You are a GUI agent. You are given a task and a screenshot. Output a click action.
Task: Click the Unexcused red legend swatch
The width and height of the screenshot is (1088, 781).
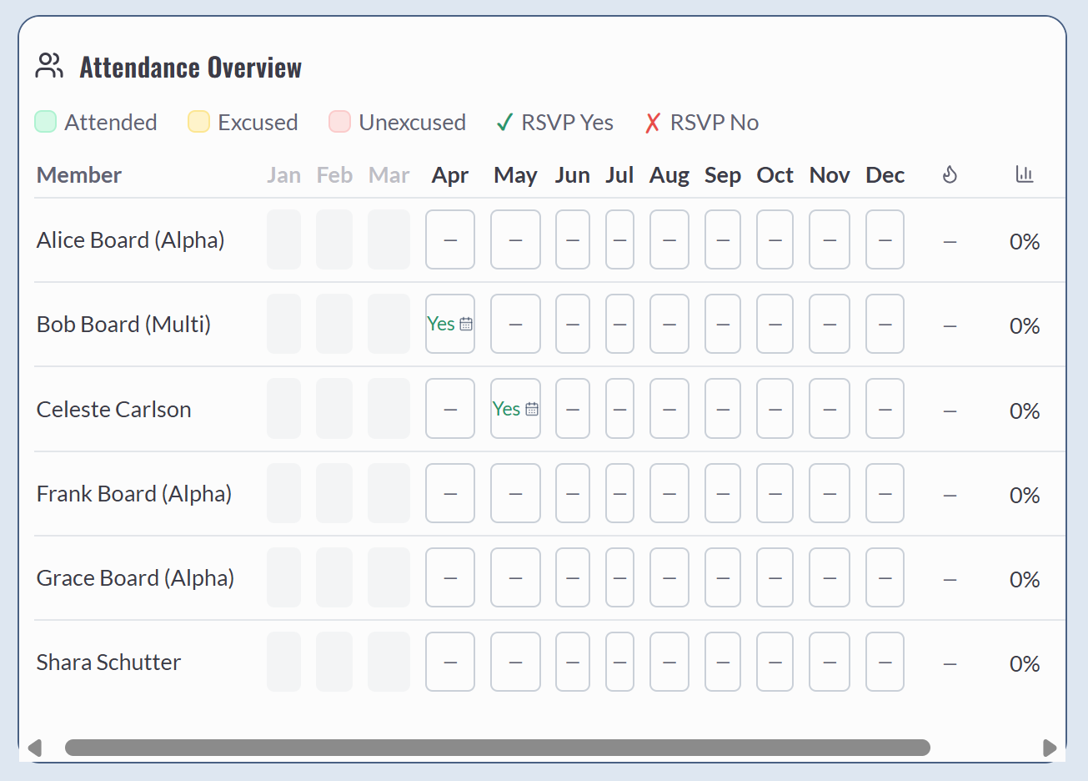339,122
